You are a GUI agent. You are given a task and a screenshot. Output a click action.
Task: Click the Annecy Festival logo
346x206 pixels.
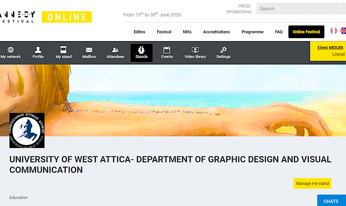coord(17,17)
